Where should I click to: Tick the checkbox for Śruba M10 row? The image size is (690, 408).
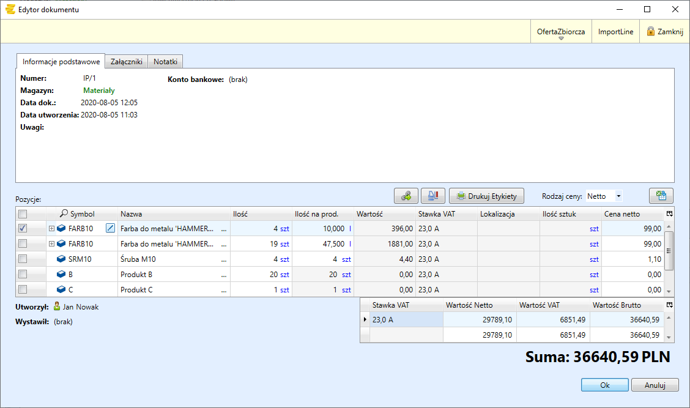pyautogui.click(x=23, y=259)
